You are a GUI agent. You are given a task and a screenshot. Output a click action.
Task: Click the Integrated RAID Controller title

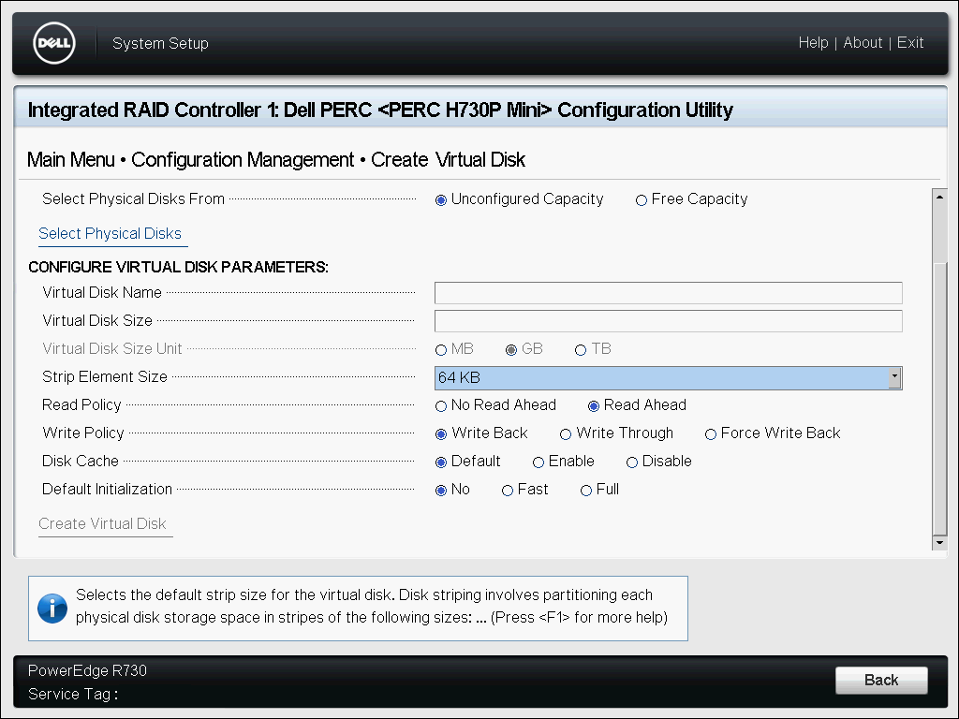click(x=380, y=110)
